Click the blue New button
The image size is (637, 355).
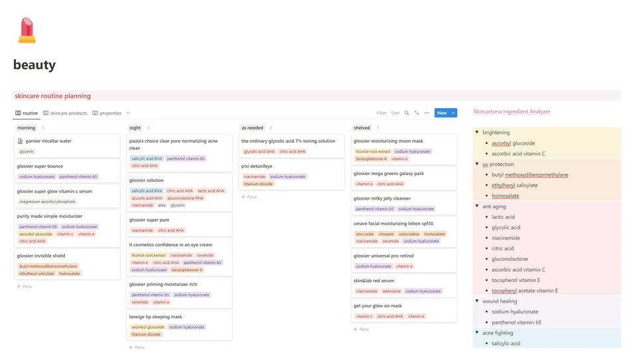coord(442,113)
